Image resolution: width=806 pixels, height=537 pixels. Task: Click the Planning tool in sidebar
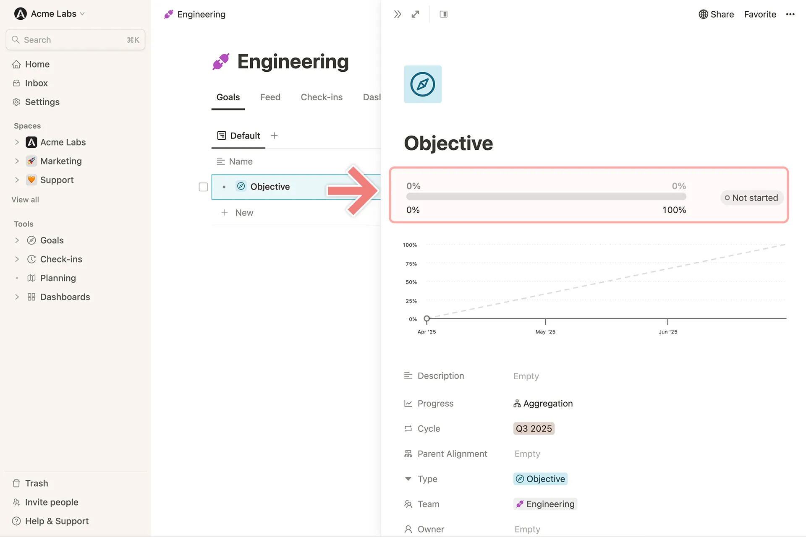pyautogui.click(x=58, y=278)
